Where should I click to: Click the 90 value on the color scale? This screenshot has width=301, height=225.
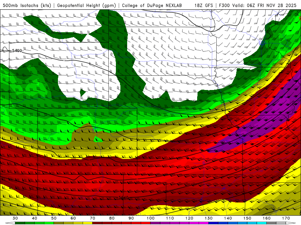click(x=131, y=218)
